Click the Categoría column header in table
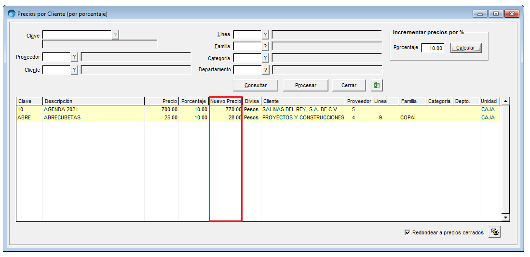This screenshot has height=257, width=530. [x=440, y=101]
